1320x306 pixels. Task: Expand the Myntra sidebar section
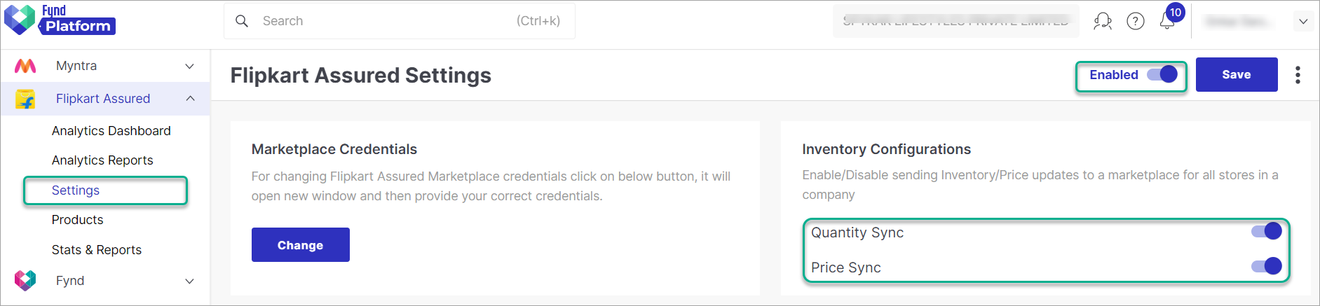[x=189, y=66]
